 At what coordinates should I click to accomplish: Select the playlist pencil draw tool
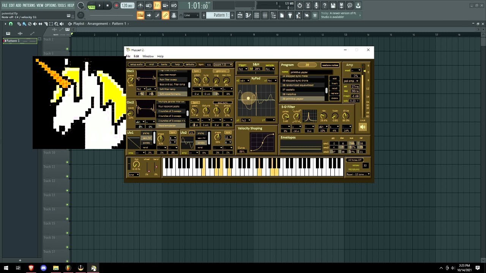pos(19,24)
